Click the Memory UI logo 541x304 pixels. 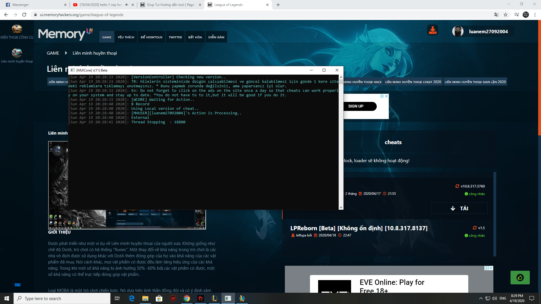click(x=65, y=34)
